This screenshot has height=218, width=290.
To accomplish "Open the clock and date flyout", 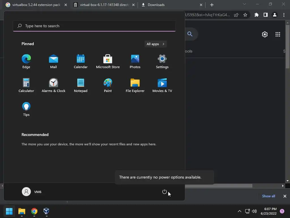I will pos(269,211).
